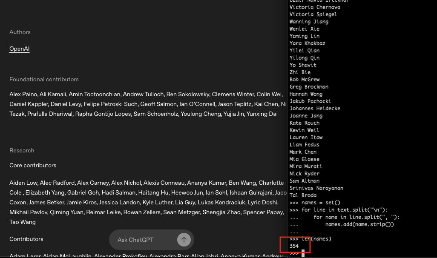437x258 pixels.
Task: Click 'Yaming Lin' terminal line
Action: [305, 36]
